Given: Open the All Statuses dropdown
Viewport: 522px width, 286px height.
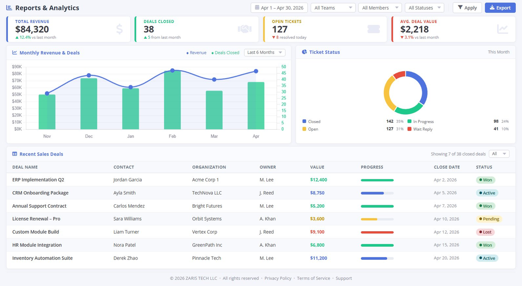Looking at the screenshot, I should click(x=424, y=8).
